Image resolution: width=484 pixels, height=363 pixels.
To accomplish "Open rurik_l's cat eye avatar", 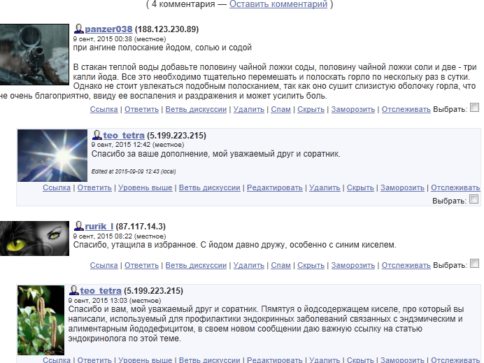I will point(34,239).
